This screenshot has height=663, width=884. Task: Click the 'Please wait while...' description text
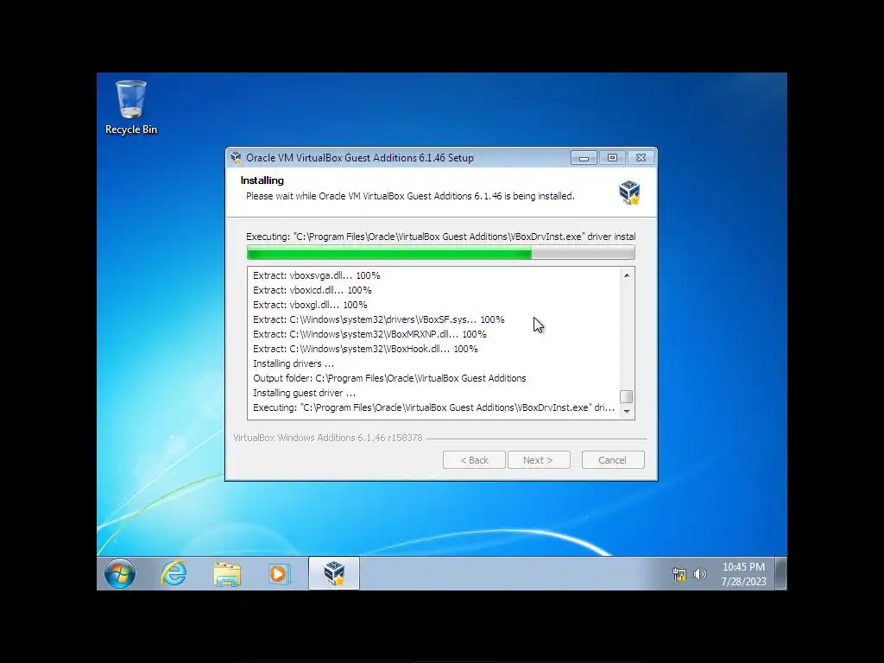click(x=410, y=196)
